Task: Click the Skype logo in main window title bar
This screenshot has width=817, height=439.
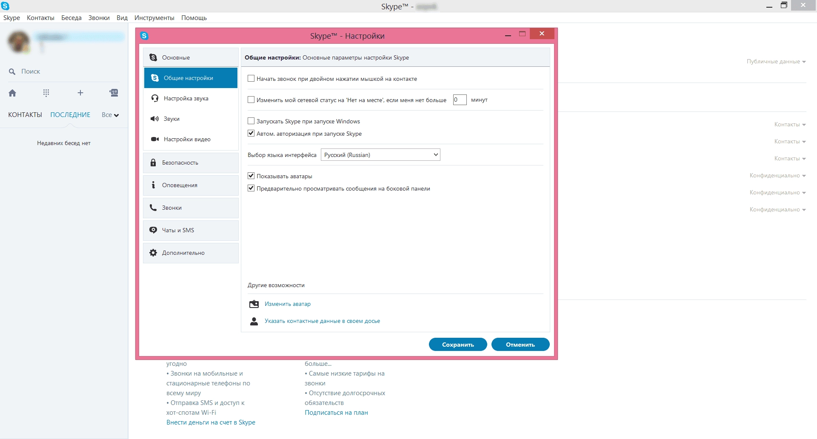Action: tap(5, 6)
